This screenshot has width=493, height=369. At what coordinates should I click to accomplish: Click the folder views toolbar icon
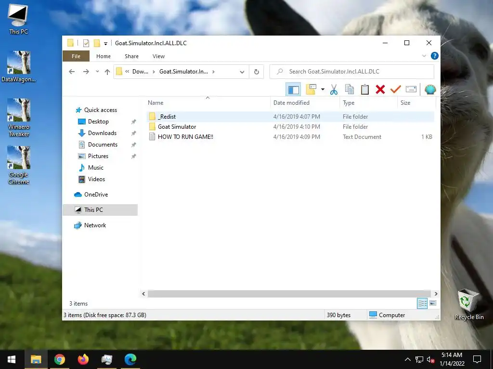(311, 90)
